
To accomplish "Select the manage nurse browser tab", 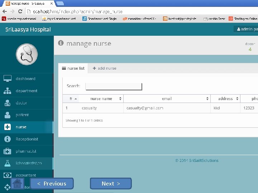I will pyautogui.click(x=27, y=4).
